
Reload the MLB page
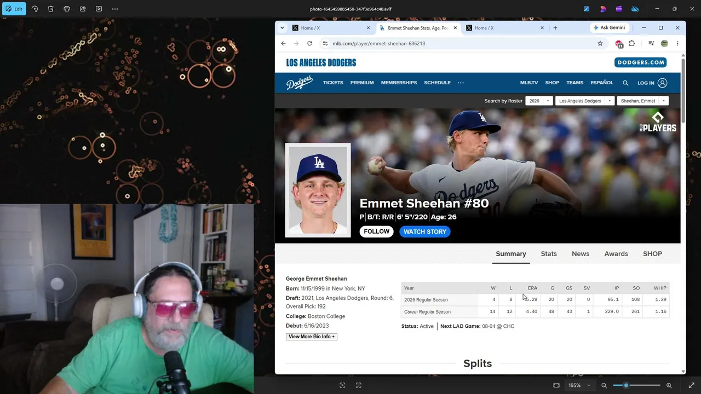[309, 43]
